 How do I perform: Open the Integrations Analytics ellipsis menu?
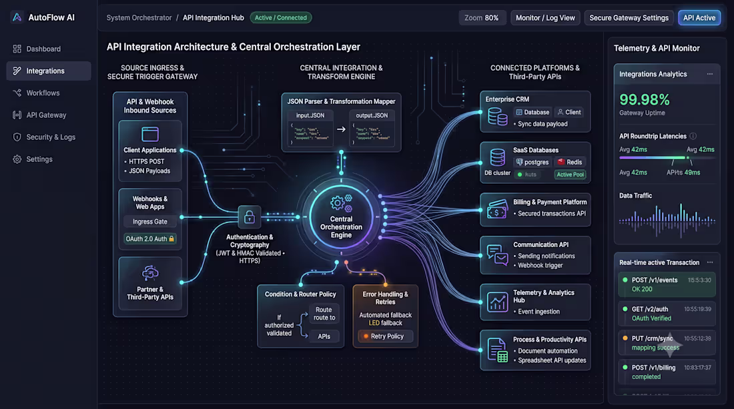pos(710,74)
